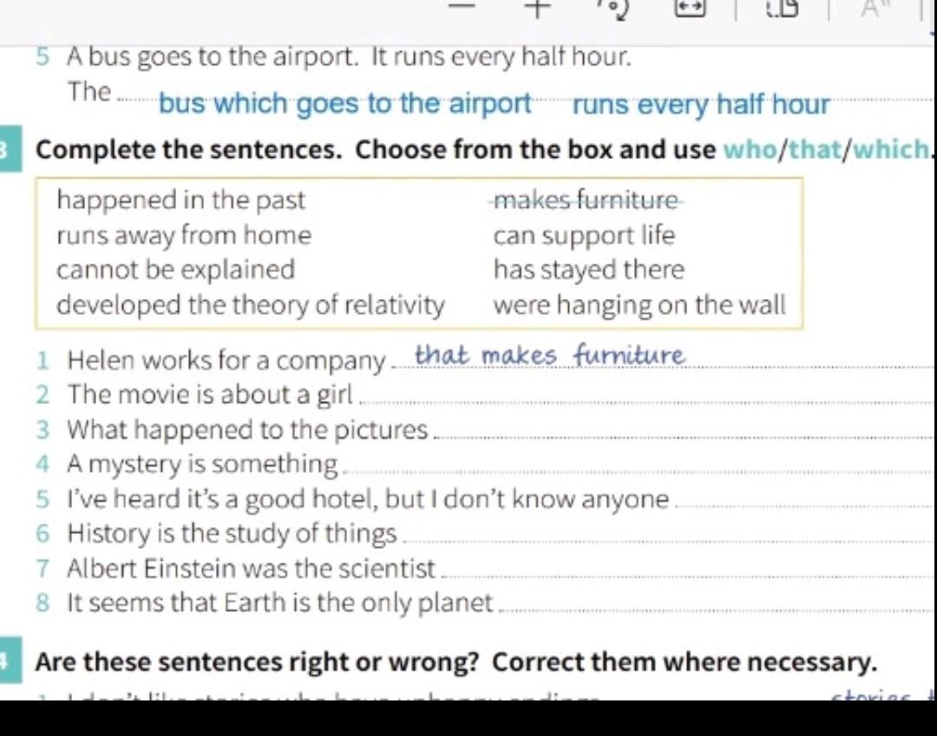Click the phrase 'can support life' in the box

(x=584, y=236)
